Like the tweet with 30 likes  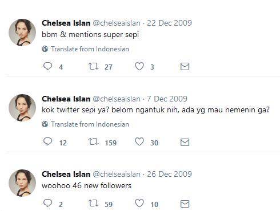[139, 142]
